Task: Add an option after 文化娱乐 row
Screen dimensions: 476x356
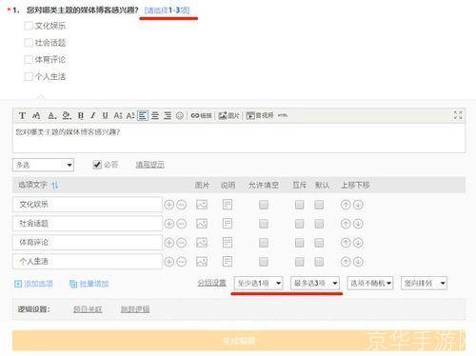Action: (169, 205)
